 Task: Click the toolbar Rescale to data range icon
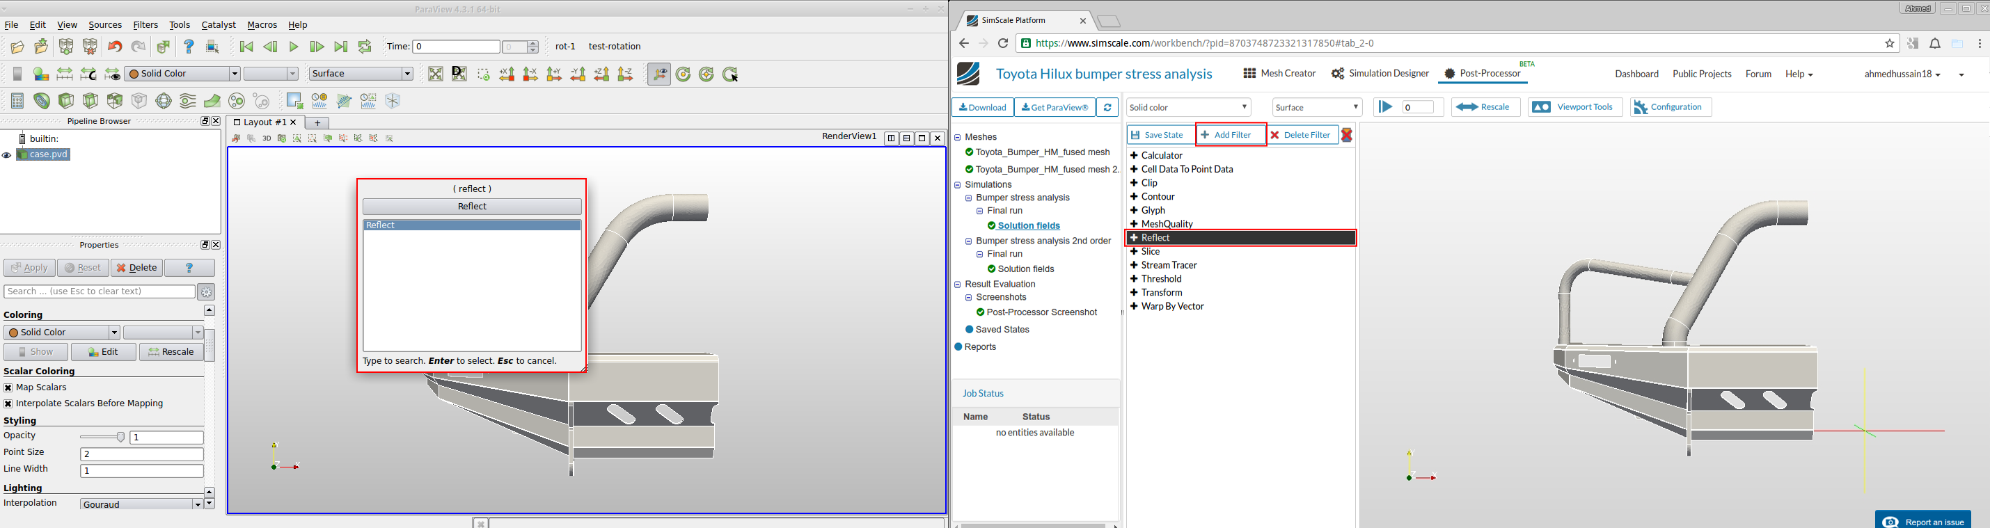[65, 74]
